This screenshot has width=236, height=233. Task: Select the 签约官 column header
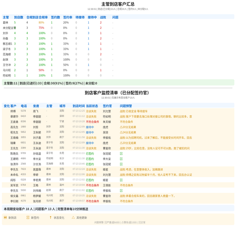pyautogui.click(x=107, y=106)
